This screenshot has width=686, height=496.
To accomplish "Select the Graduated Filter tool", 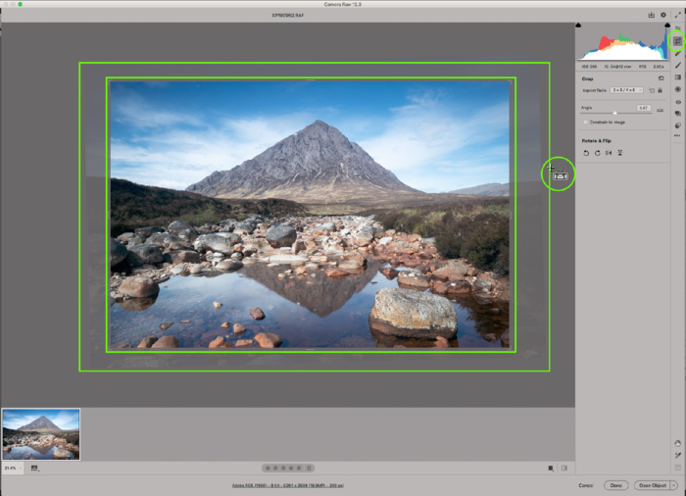I will [677, 76].
